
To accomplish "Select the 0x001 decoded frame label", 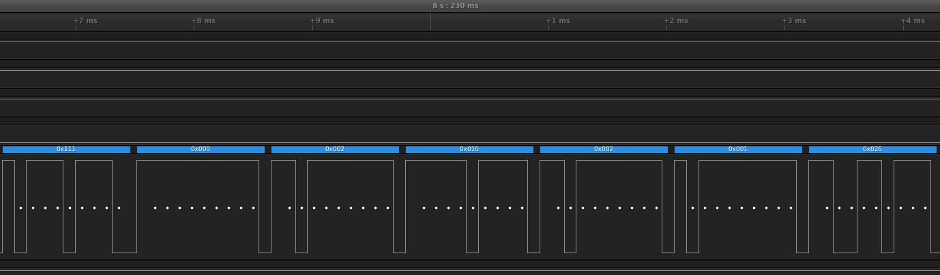I will click(x=738, y=150).
